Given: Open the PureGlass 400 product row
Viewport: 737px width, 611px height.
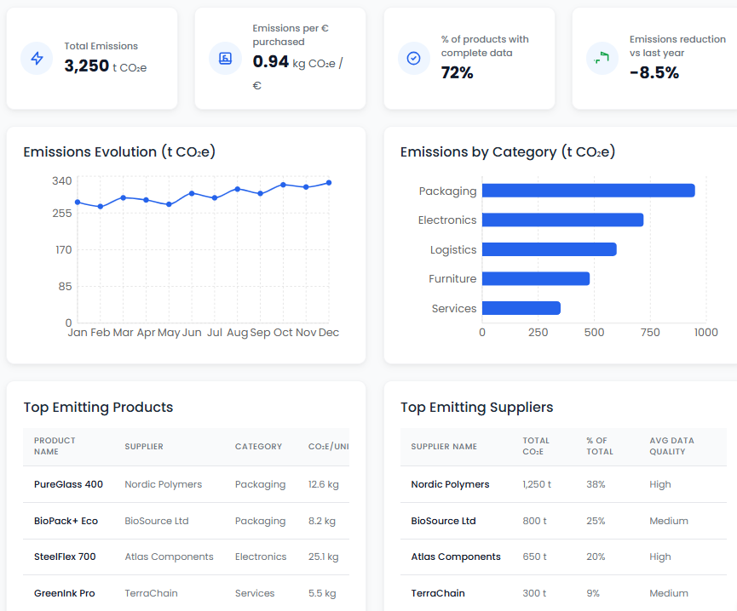Looking at the screenshot, I should (x=68, y=484).
